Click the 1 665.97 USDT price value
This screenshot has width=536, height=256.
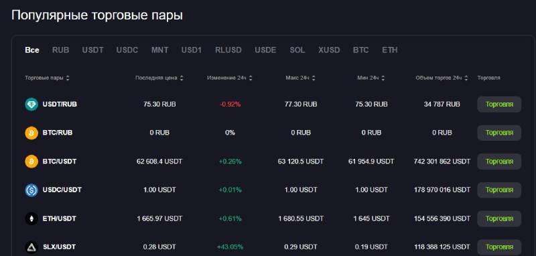click(159, 218)
